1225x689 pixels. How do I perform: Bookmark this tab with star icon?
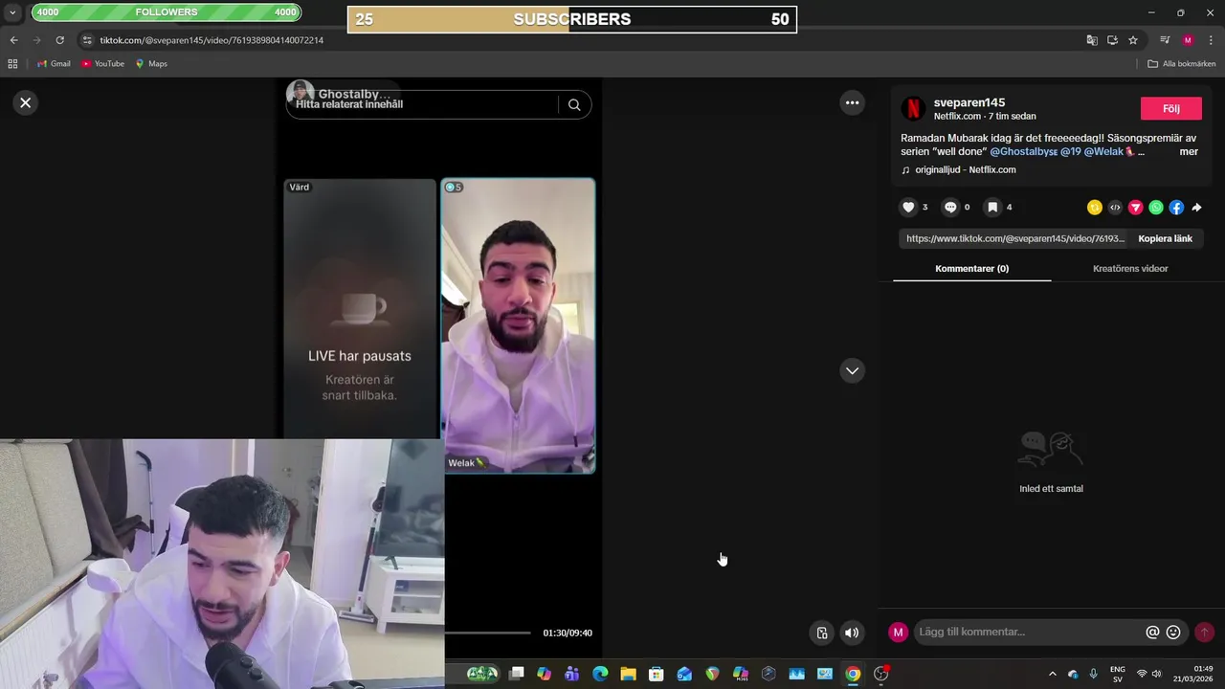1133,40
